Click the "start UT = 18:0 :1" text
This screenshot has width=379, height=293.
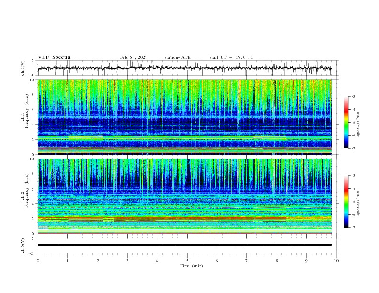tap(231, 57)
